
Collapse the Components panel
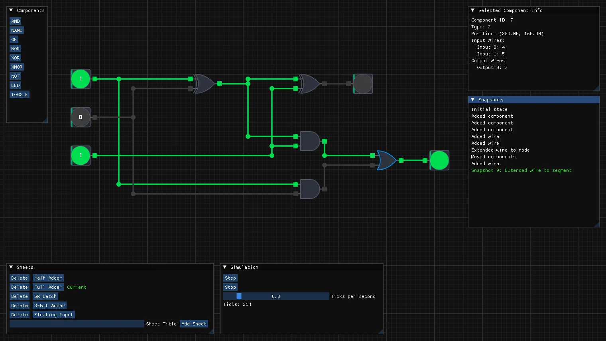pyautogui.click(x=11, y=10)
